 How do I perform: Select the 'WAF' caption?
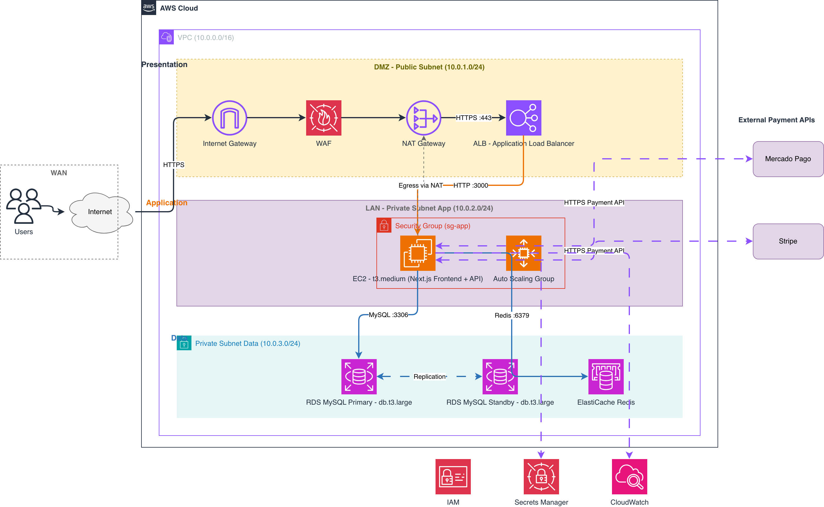(323, 144)
